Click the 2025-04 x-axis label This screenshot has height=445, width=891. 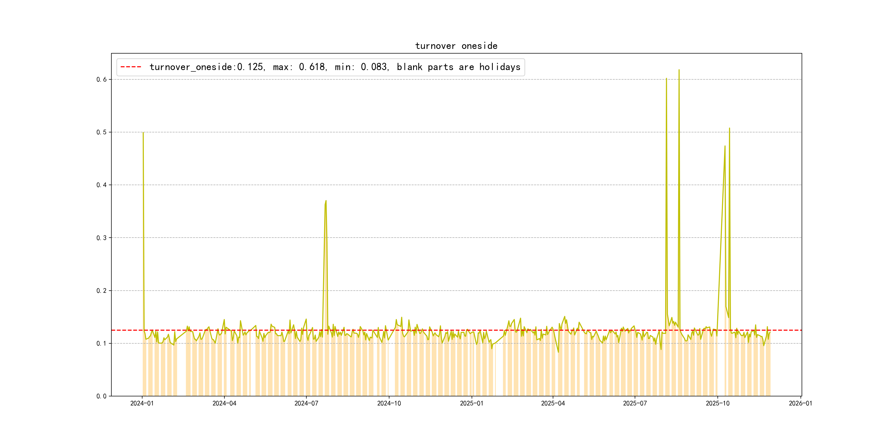(x=553, y=403)
